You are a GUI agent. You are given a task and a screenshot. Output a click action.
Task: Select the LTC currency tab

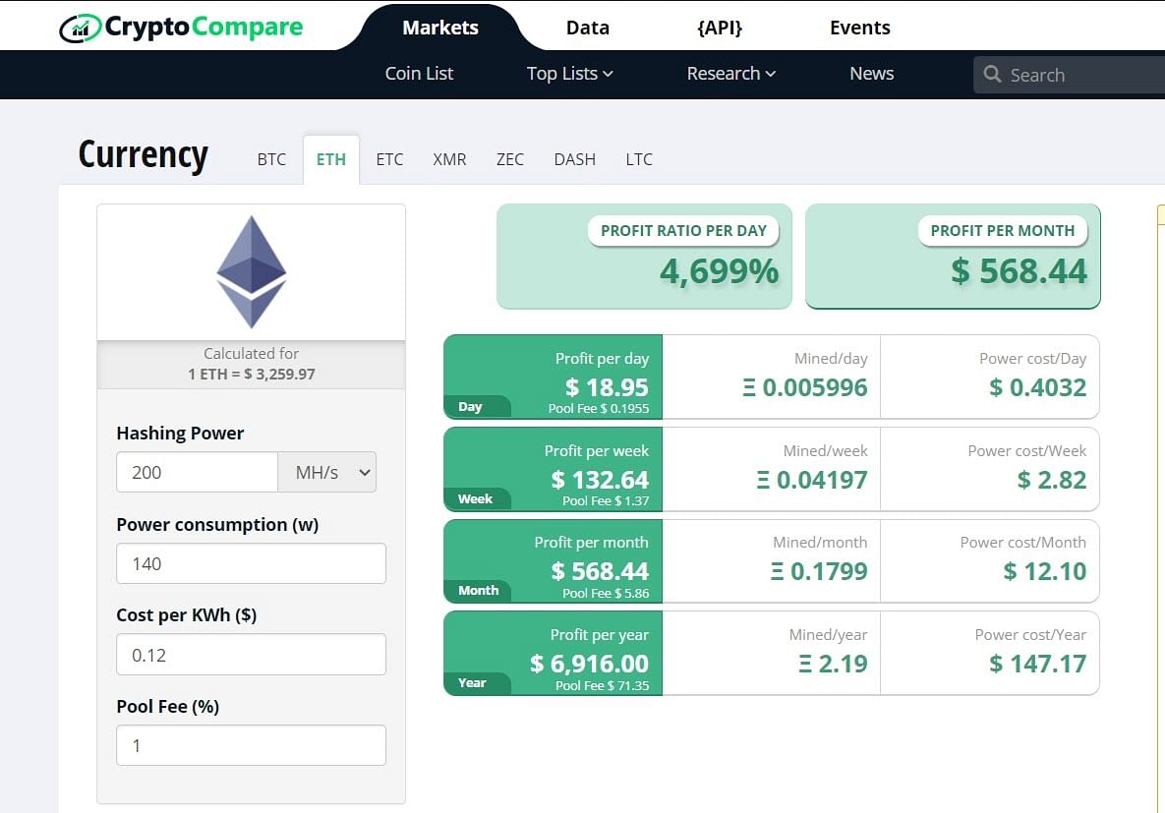click(639, 159)
